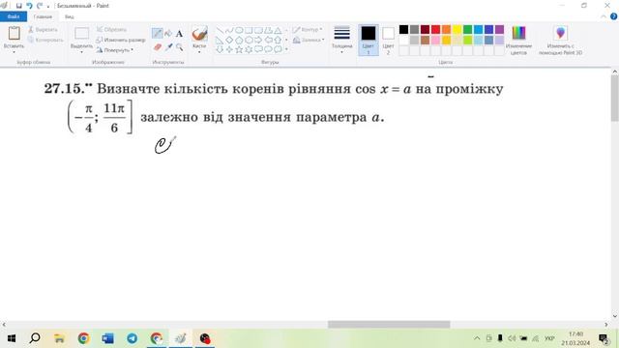Select the Pencil tool
This screenshot has width=619, height=348.
coord(157,33)
